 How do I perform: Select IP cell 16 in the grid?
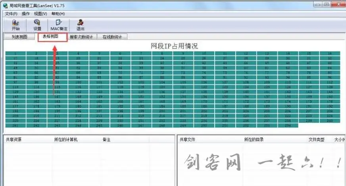330,53
